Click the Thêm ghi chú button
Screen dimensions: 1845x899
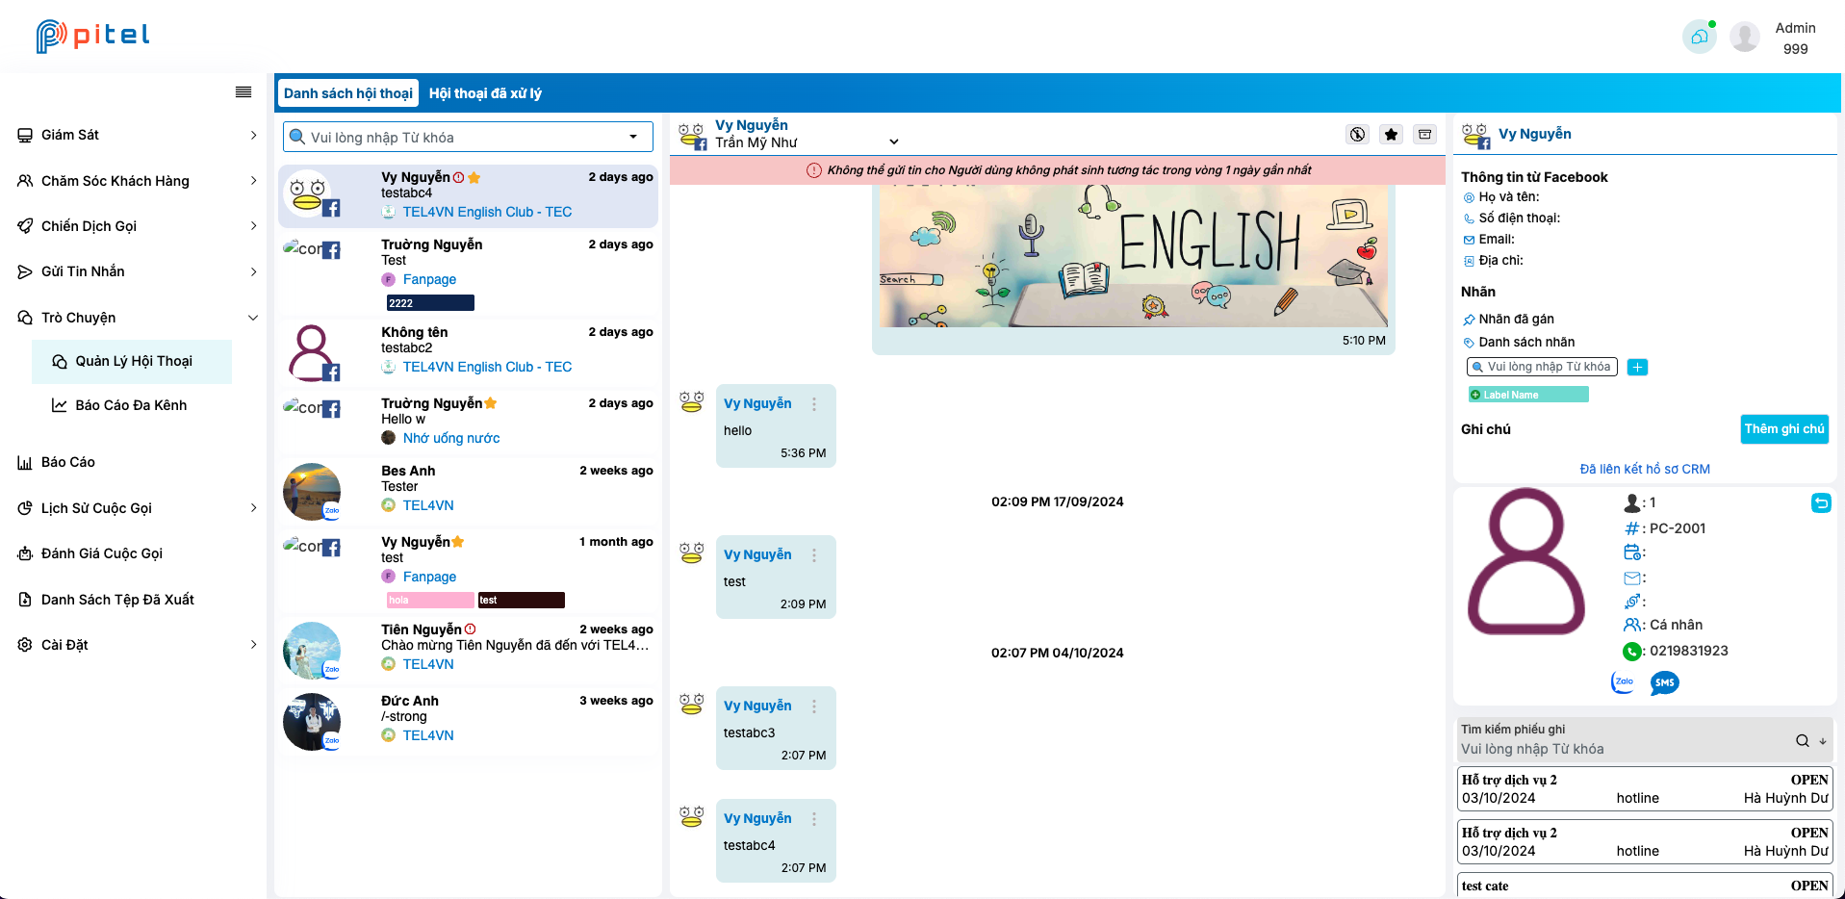1784,429
